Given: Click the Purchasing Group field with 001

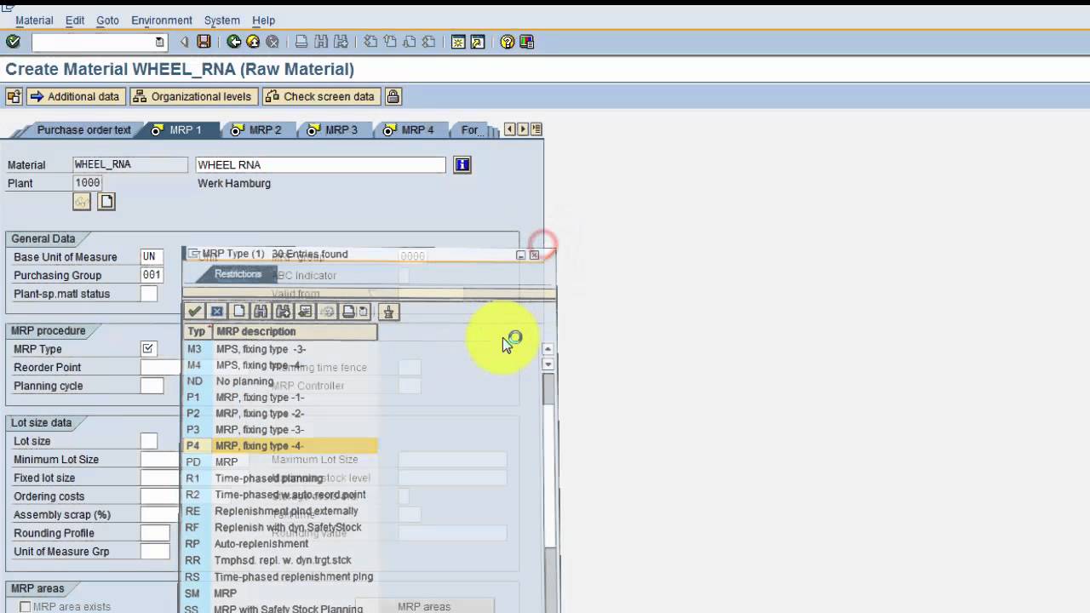Looking at the screenshot, I should [x=152, y=275].
